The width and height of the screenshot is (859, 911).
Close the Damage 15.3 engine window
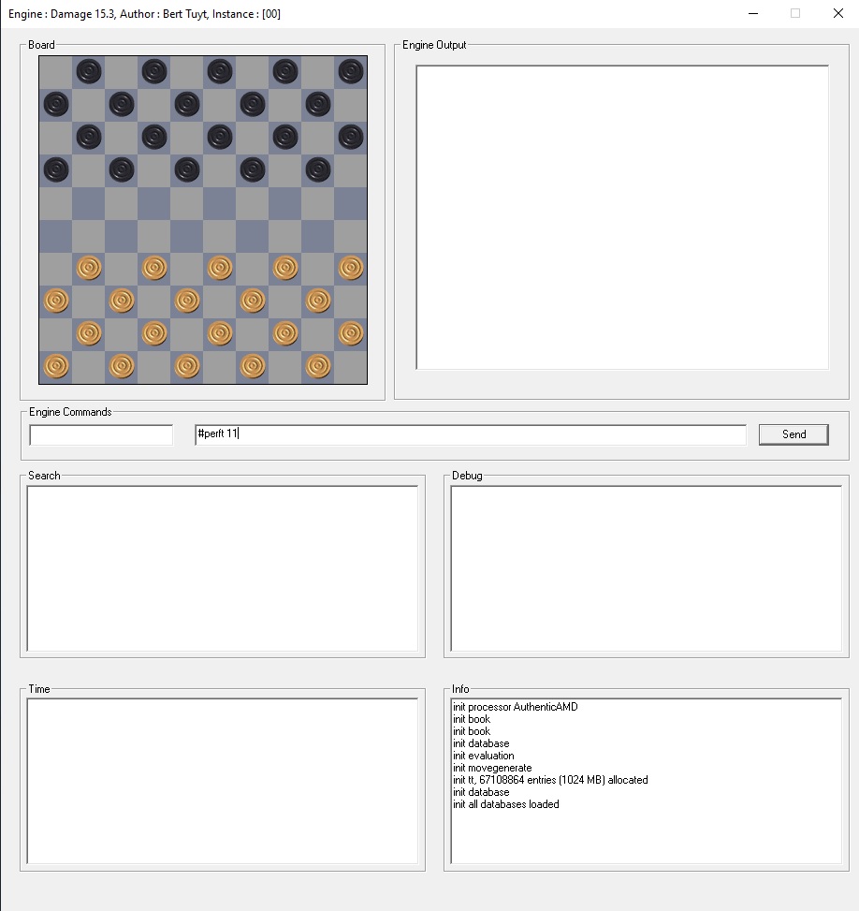coord(837,14)
